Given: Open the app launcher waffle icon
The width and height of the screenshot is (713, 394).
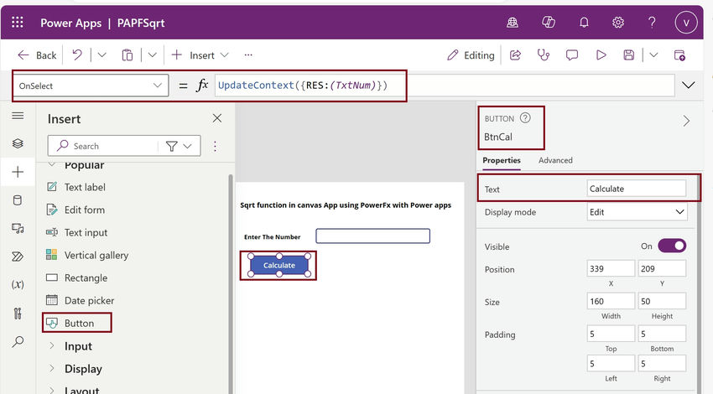Looking at the screenshot, I should pos(18,23).
